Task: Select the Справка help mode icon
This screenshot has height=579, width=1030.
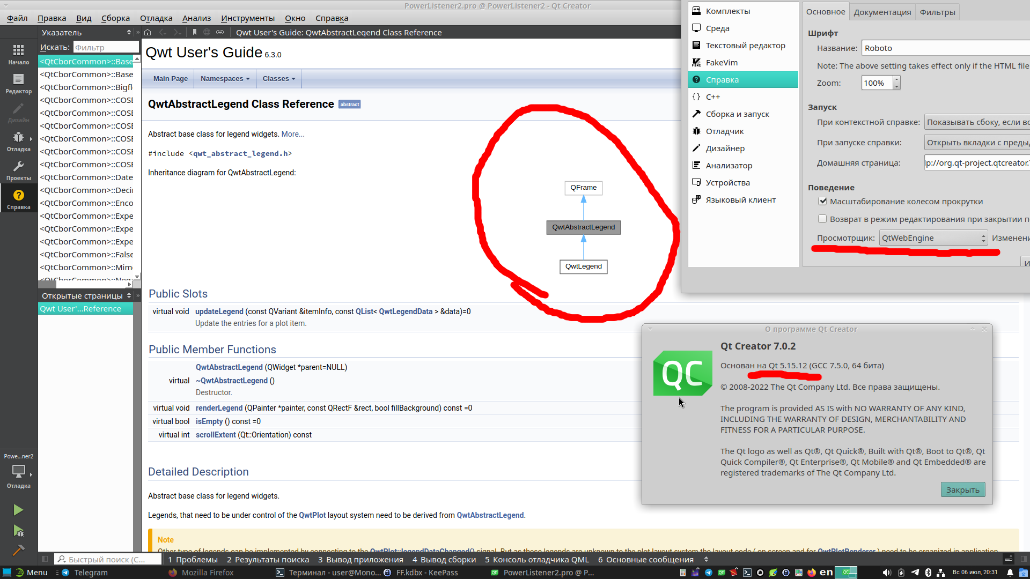Action: pyautogui.click(x=19, y=199)
